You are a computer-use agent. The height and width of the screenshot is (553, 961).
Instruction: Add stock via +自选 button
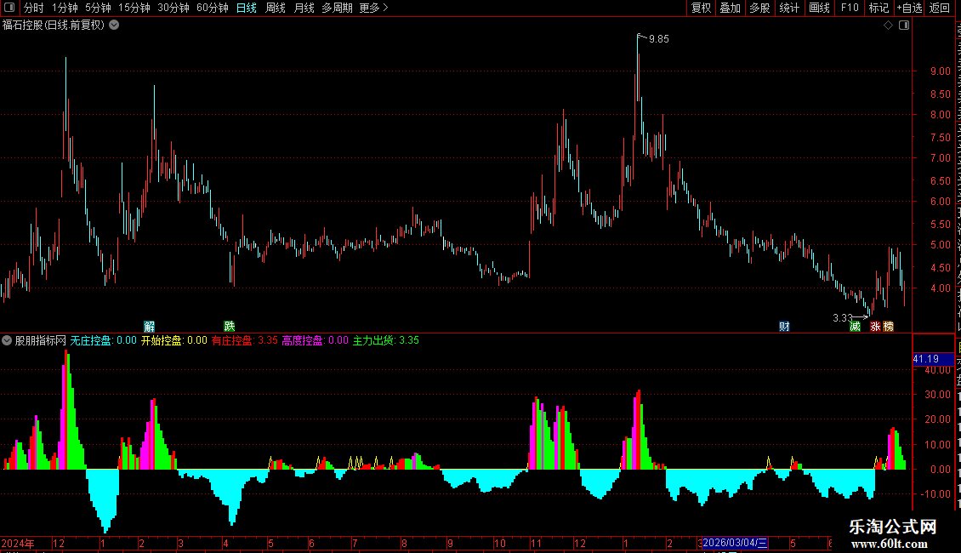[909, 8]
